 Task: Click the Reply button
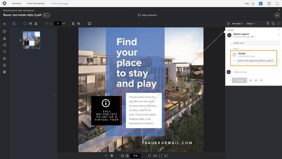[240, 80]
